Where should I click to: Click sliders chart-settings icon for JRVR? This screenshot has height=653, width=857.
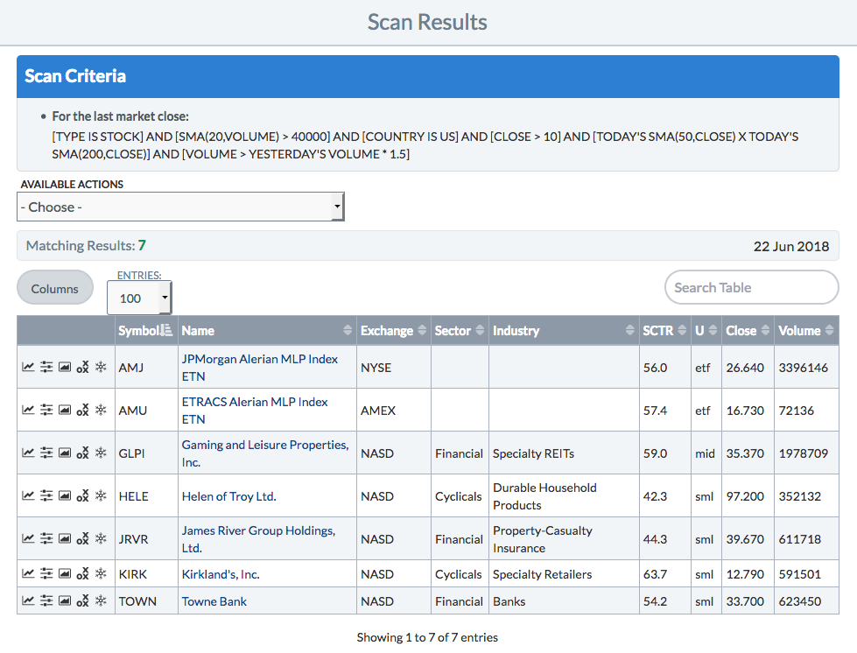pos(46,539)
